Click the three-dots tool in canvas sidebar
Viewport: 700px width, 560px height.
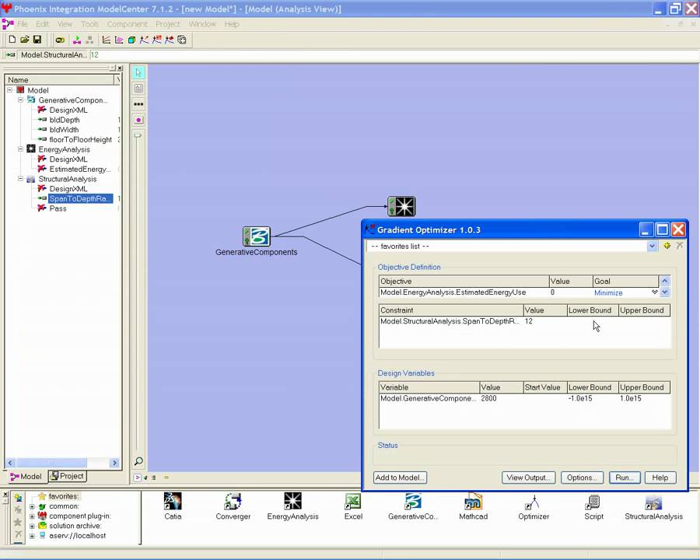pyautogui.click(x=138, y=104)
